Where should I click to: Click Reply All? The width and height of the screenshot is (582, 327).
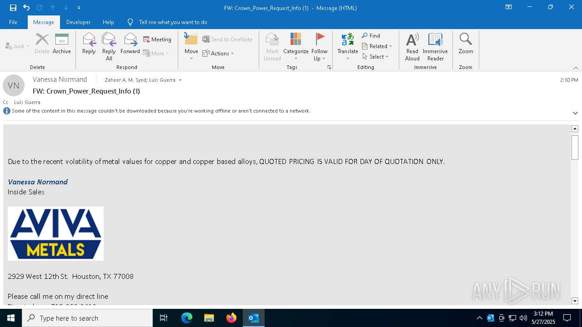pos(109,47)
